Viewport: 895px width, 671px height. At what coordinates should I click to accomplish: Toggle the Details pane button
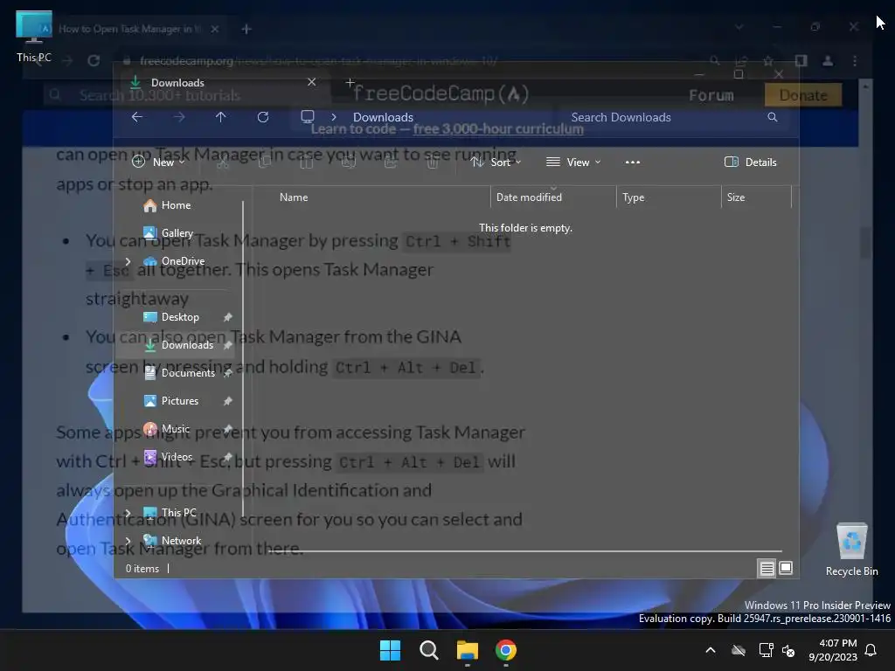pos(751,162)
